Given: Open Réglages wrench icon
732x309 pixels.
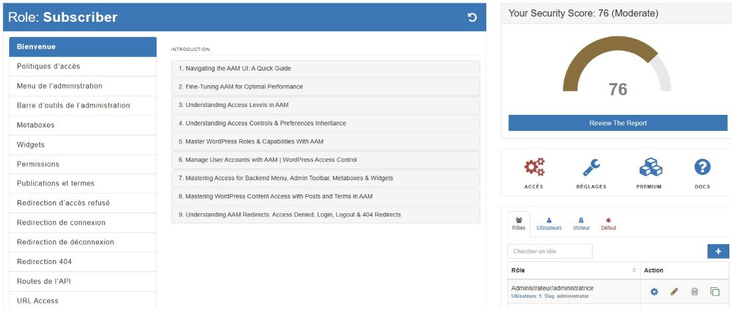Looking at the screenshot, I should pos(591,168).
